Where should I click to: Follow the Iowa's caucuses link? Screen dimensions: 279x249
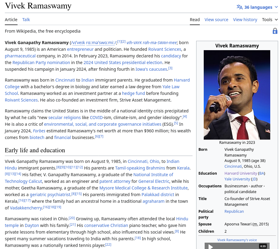[x=151, y=69]
